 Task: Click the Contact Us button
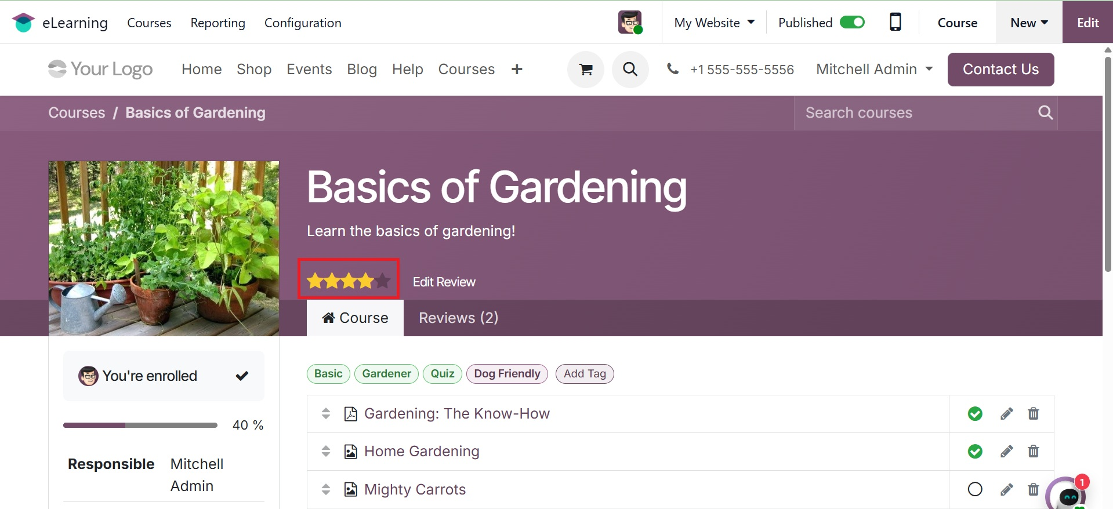(x=1000, y=70)
